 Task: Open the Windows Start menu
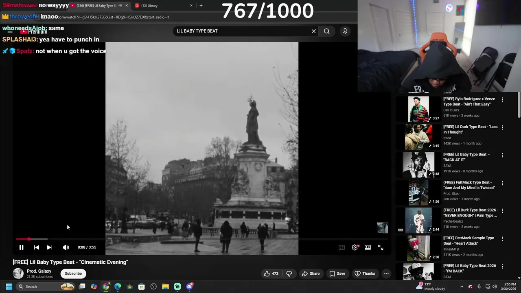(9, 286)
